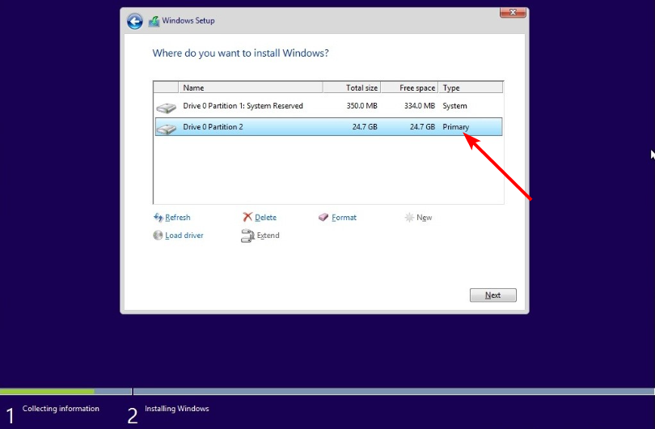Click the Format eraser icon

coord(323,217)
